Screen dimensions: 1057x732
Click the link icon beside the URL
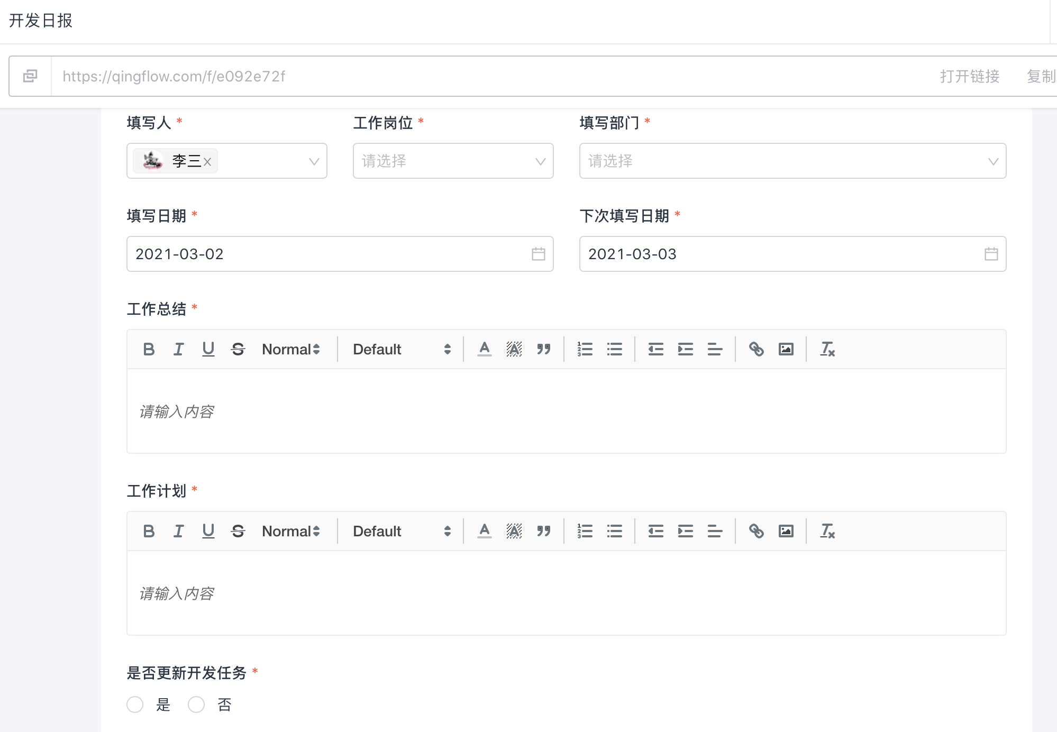[30, 76]
